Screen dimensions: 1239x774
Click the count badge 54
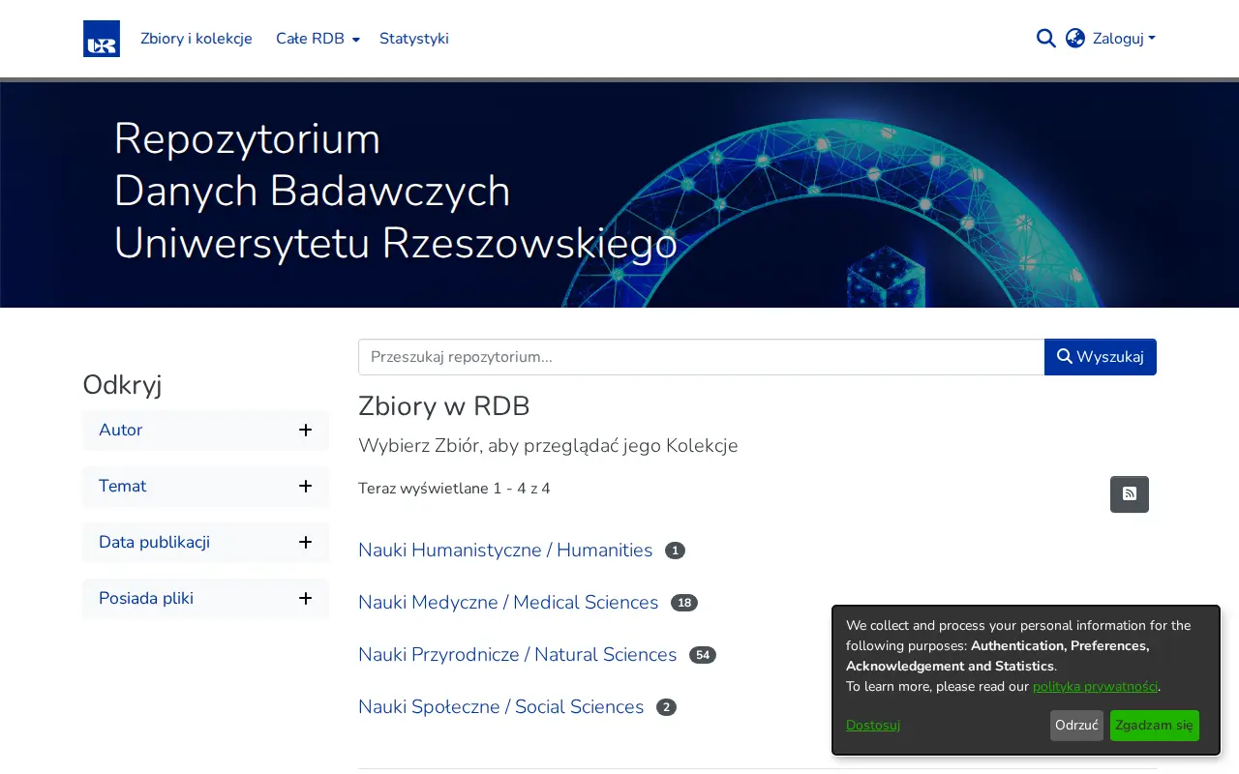click(703, 655)
